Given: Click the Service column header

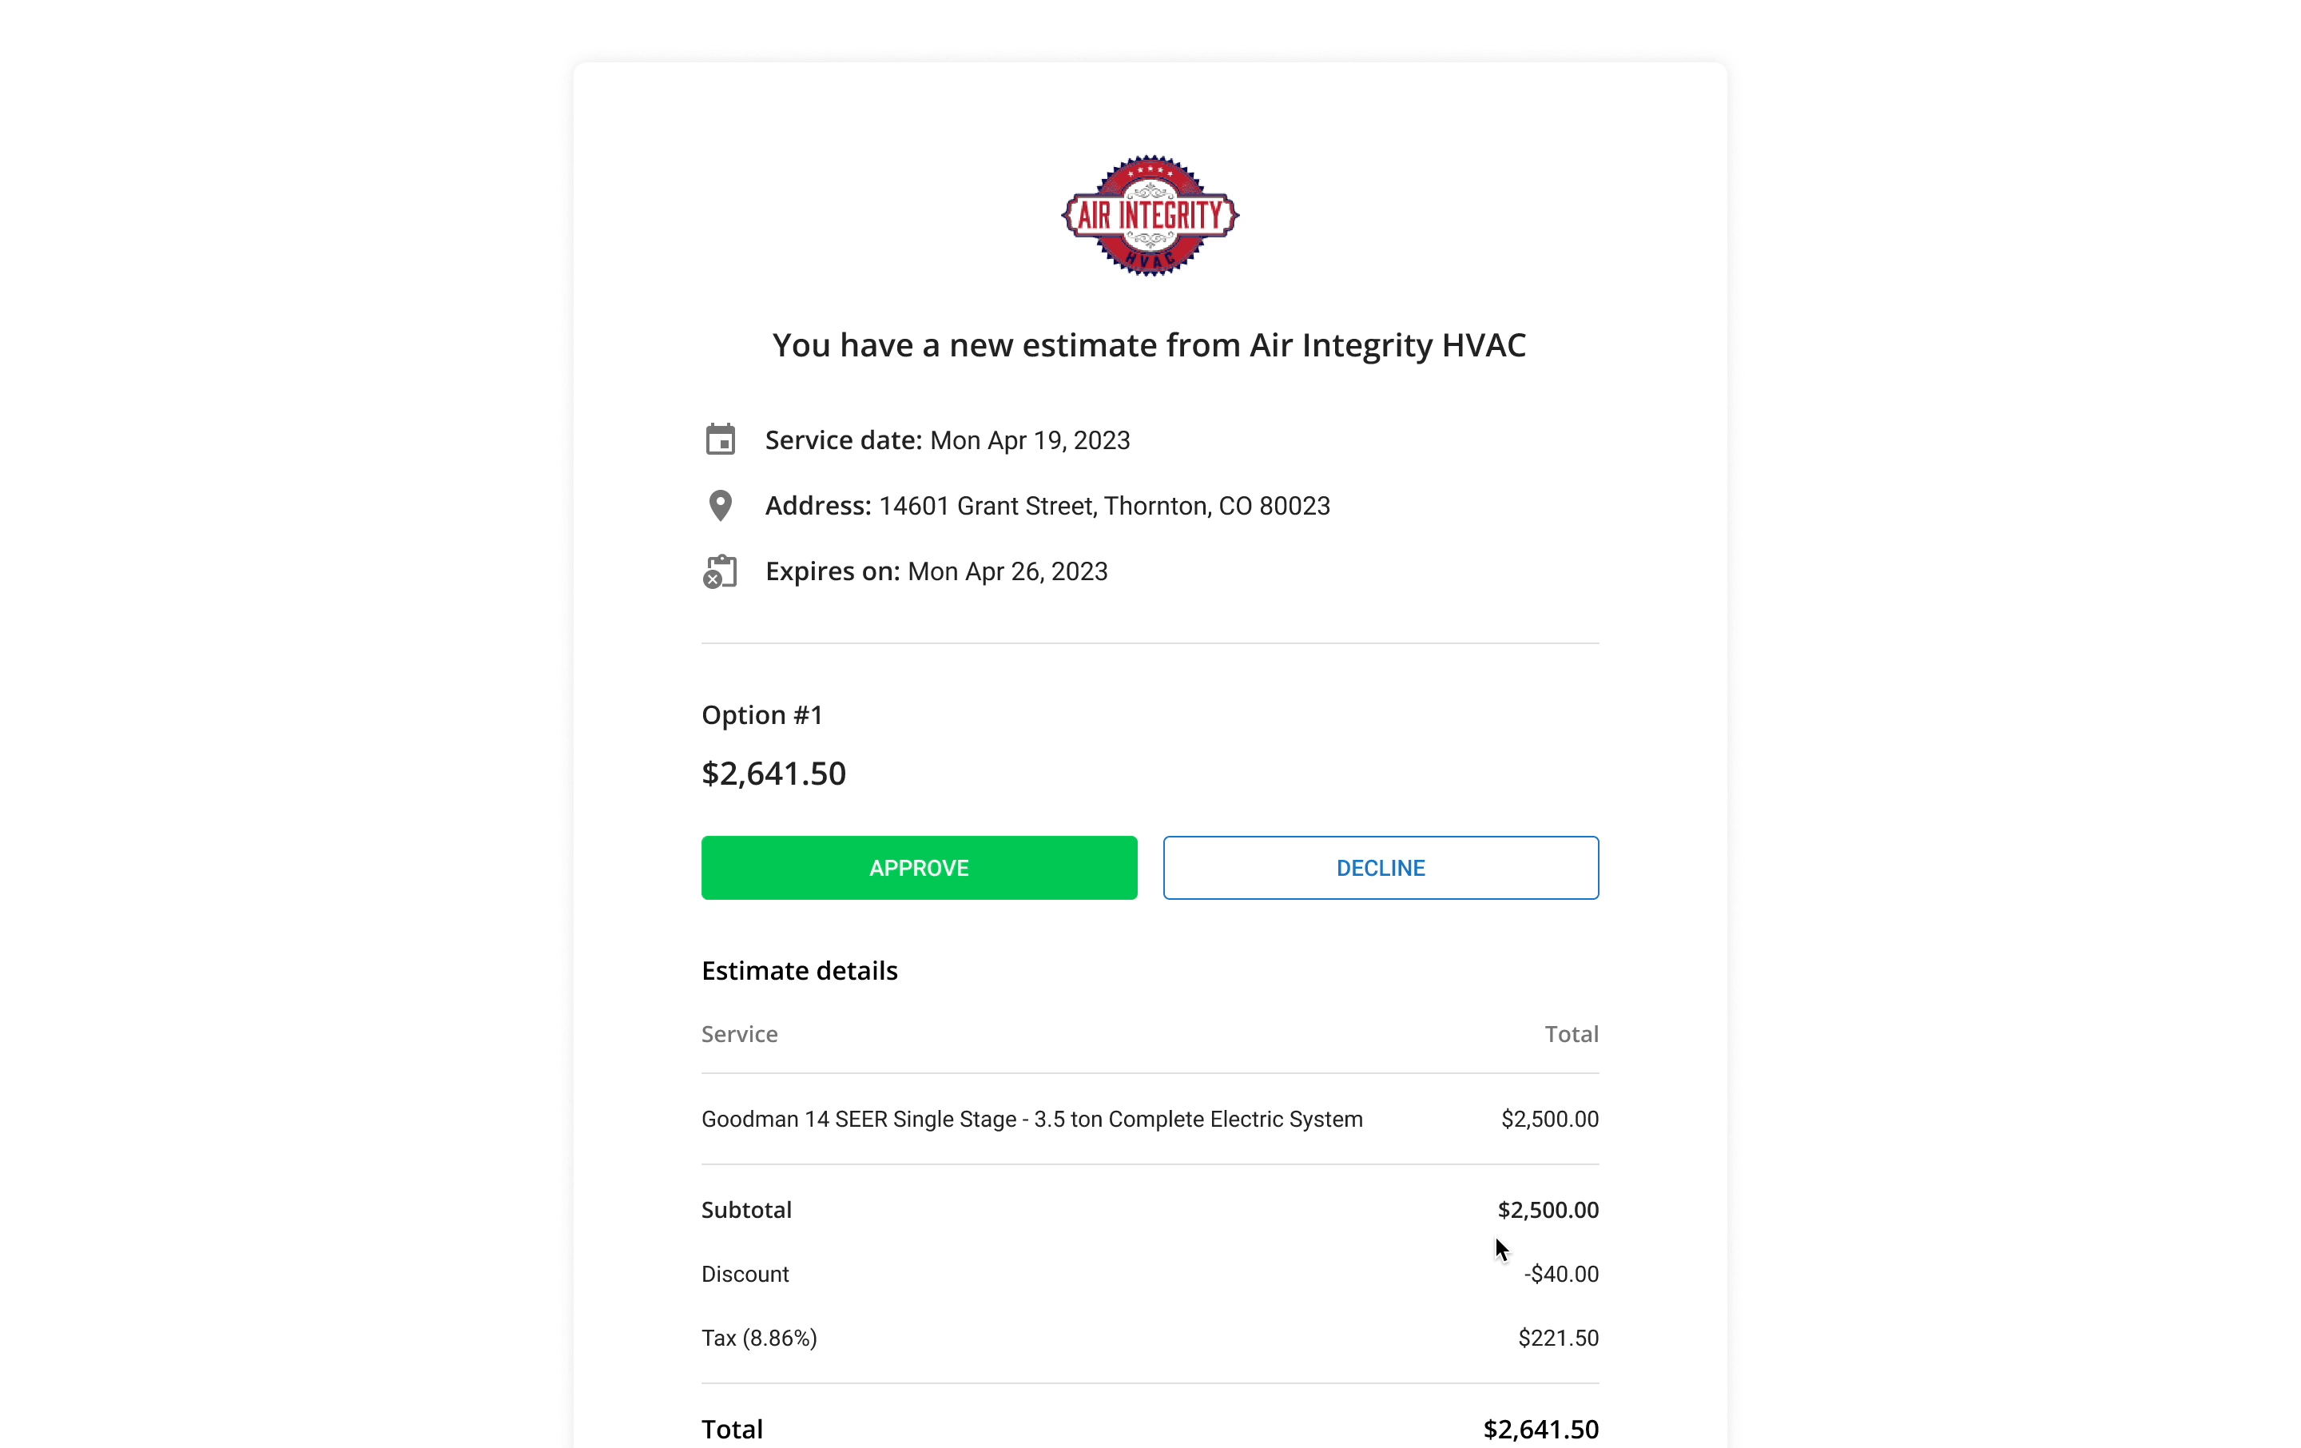Looking at the screenshot, I should pyautogui.click(x=739, y=1034).
